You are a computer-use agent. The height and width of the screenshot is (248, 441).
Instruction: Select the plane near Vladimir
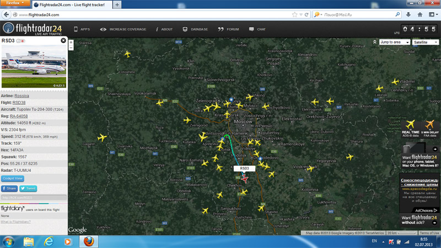tap(395, 82)
